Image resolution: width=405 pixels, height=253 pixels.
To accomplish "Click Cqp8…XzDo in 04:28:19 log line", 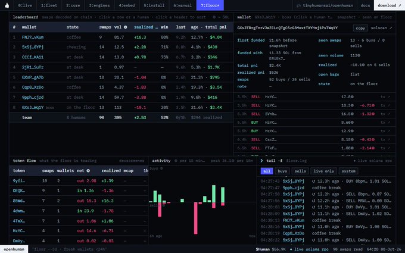I will 293,233.
